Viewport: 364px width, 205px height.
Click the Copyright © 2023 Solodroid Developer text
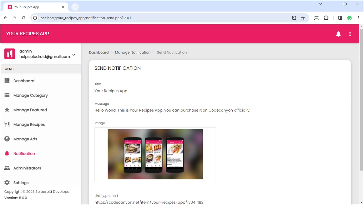tap(38, 192)
